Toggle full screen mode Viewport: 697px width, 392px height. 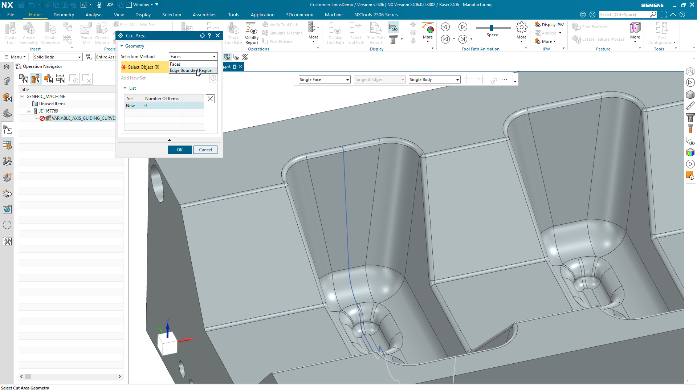[664, 15]
